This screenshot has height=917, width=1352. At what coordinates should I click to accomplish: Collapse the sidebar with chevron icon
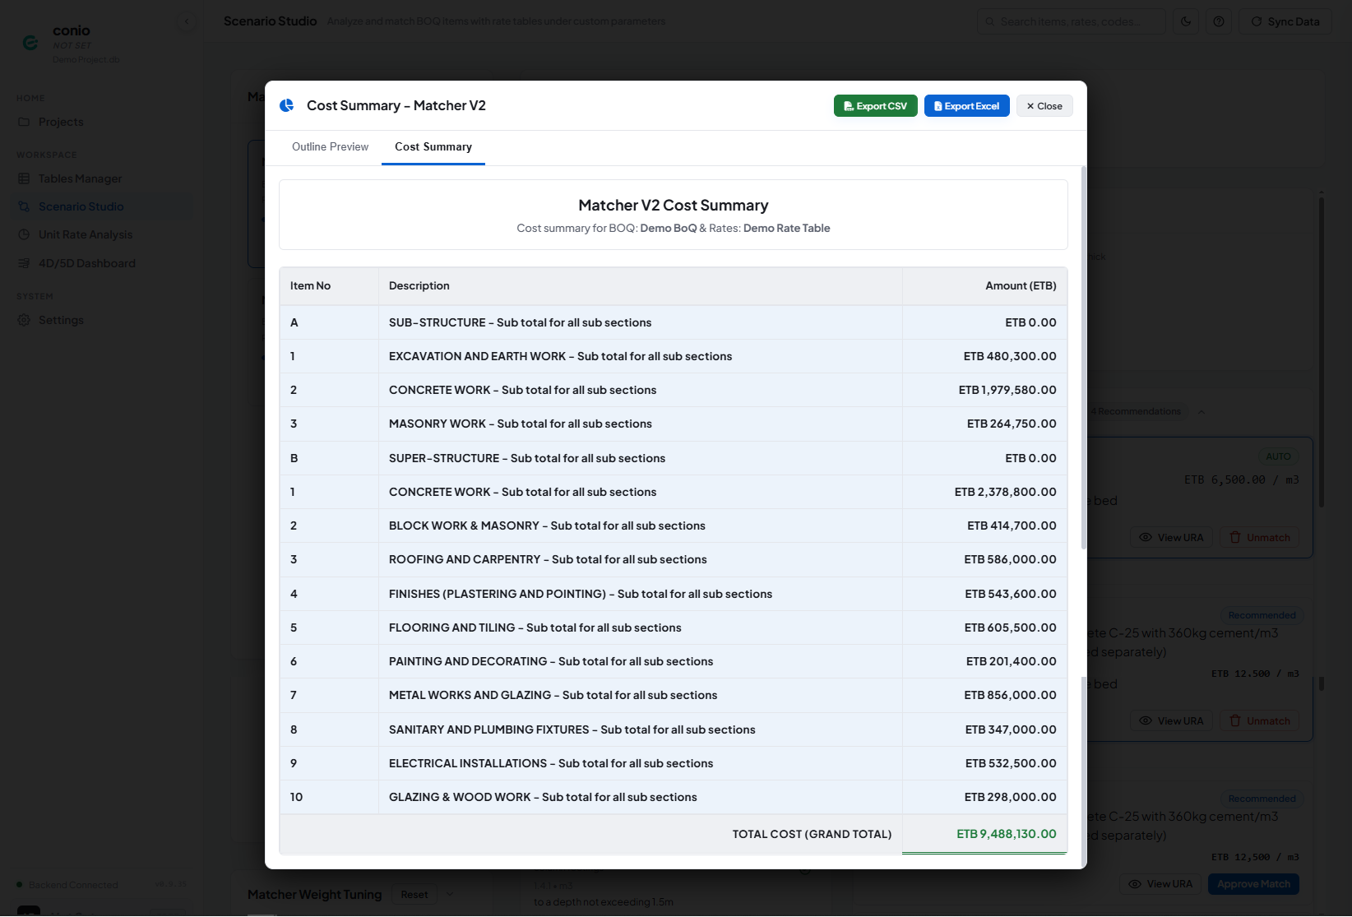click(x=187, y=21)
